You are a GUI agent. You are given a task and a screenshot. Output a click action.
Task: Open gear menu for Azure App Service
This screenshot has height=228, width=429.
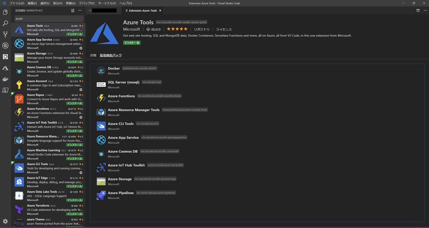(81, 48)
